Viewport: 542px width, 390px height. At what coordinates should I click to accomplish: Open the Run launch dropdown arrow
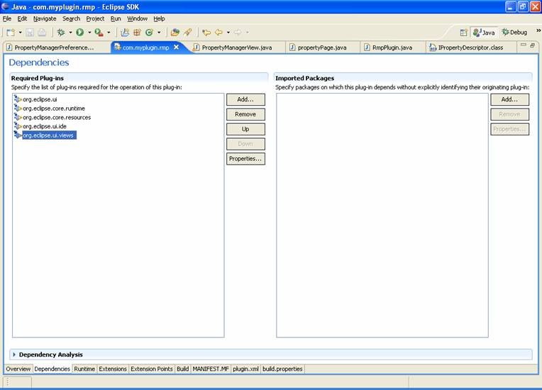click(x=89, y=33)
